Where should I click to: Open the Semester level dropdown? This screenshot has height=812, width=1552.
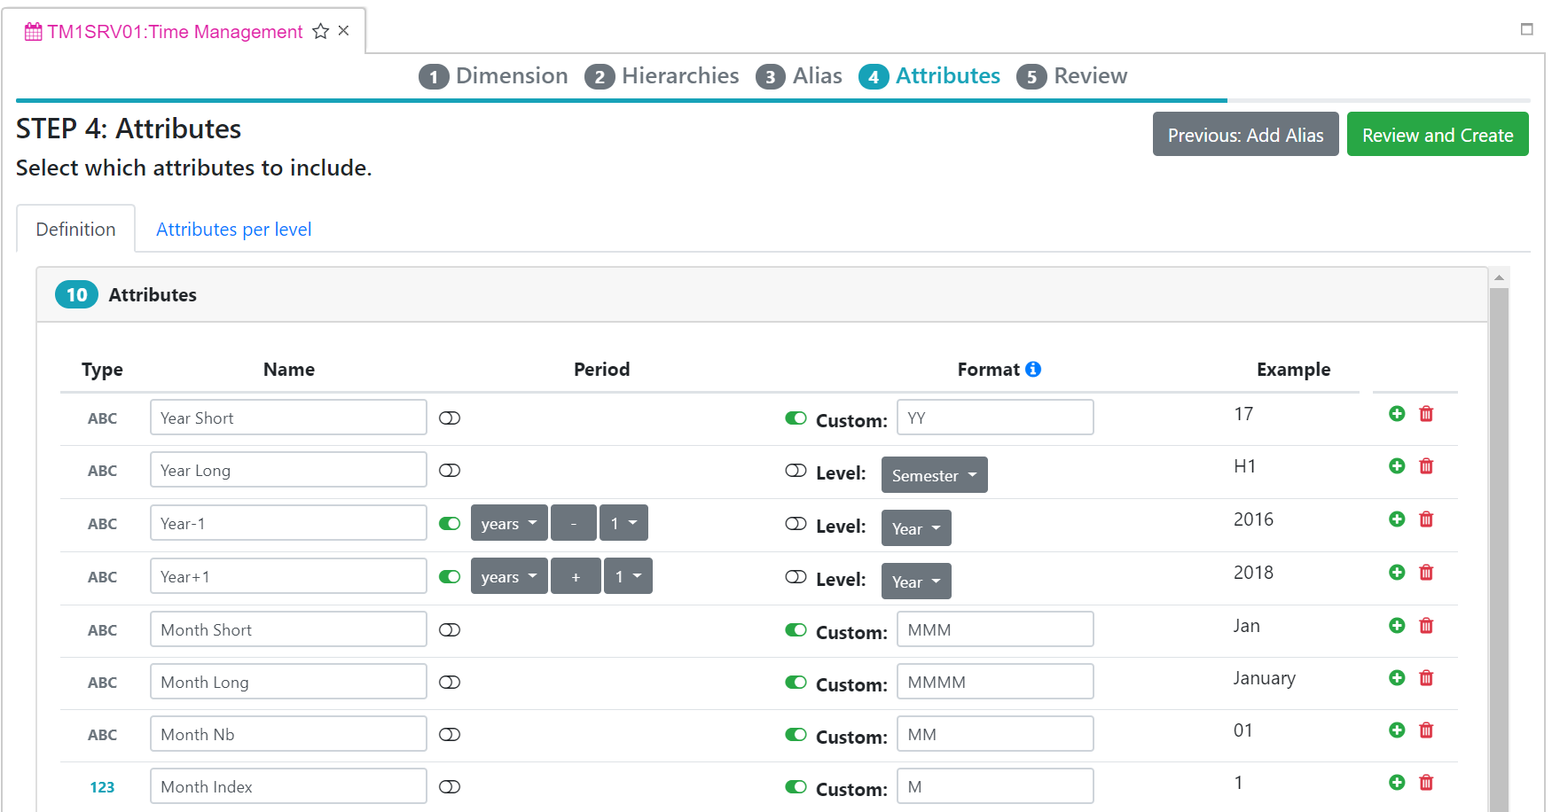(x=934, y=475)
